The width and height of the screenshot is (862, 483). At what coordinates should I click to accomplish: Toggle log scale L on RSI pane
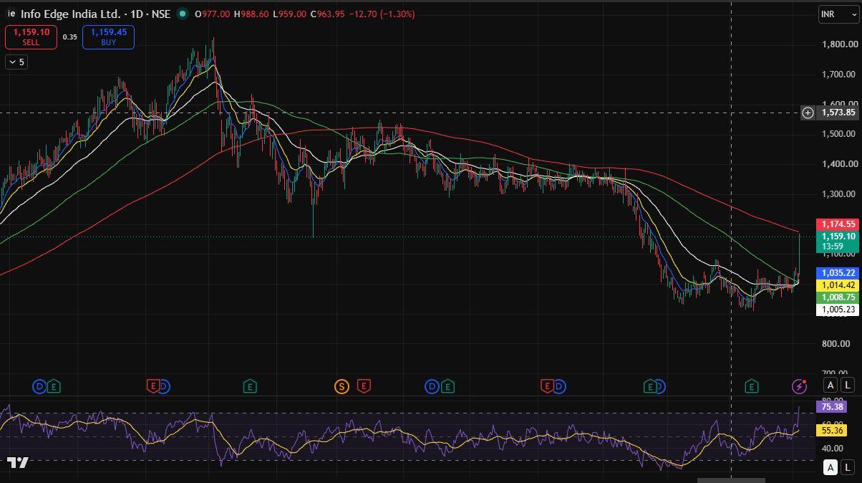pos(848,468)
